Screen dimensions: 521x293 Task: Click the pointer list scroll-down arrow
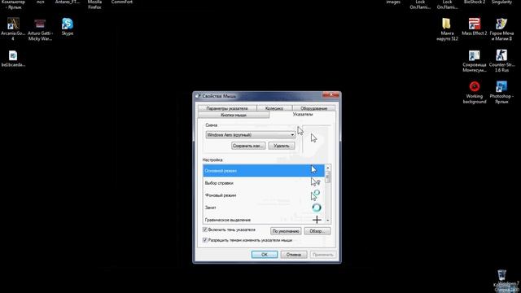[x=327, y=221]
